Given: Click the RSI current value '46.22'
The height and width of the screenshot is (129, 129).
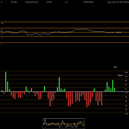Looking at the screenshot, I should click(x=119, y=33).
